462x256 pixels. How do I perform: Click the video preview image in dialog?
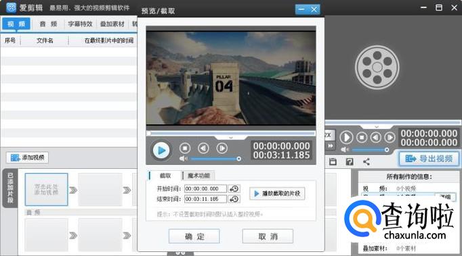[x=231, y=78]
